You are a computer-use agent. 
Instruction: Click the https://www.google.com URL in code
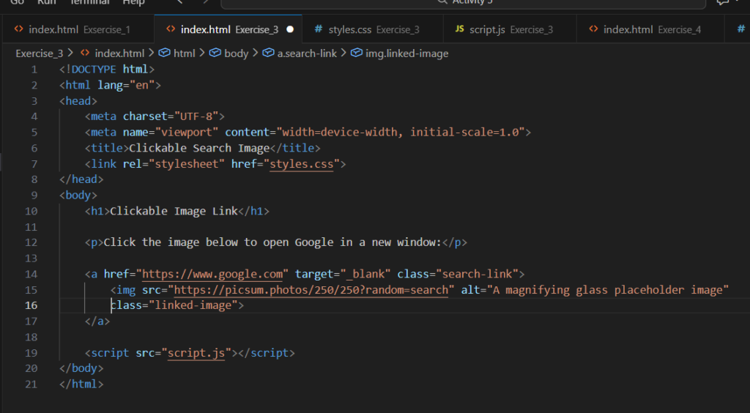pos(212,275)
